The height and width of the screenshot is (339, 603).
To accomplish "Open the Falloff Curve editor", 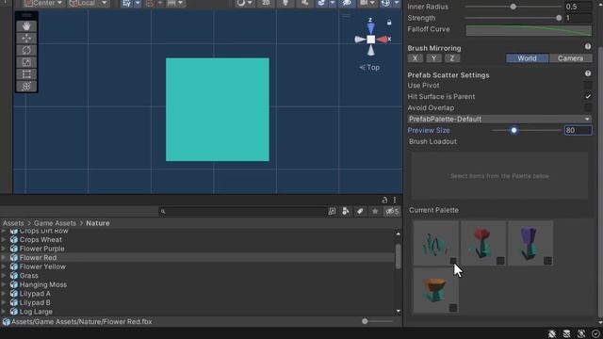I will [x=529, y=31].
